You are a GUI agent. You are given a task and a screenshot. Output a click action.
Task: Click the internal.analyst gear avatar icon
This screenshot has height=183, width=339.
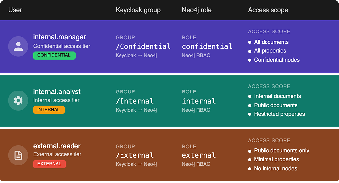(18, 101)
